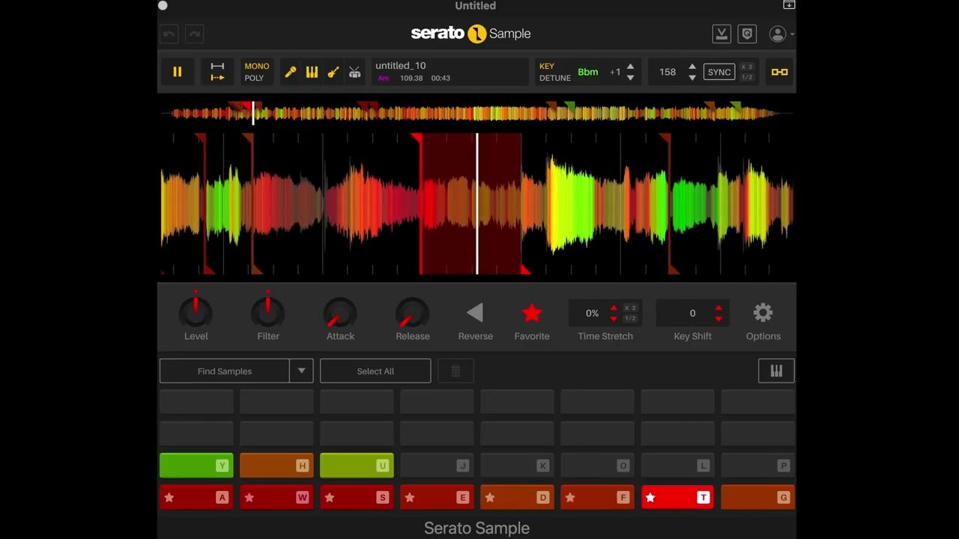Viewport: 959px width, 539px height.
Task: Decrease Time Stretch percentage
Action: pyautogui.click(x=614, y=319)
